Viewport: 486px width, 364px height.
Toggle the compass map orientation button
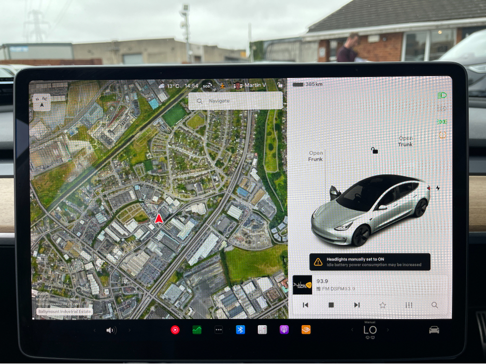pyautogui.click(x=42, y=102)
